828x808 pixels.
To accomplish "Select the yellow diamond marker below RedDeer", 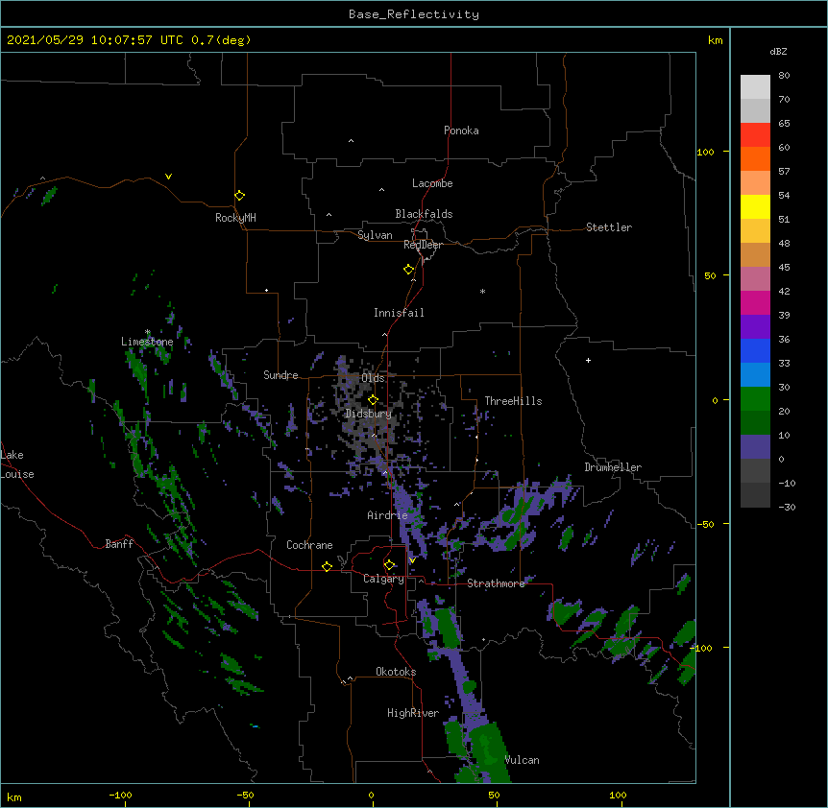I will (408, 270).
